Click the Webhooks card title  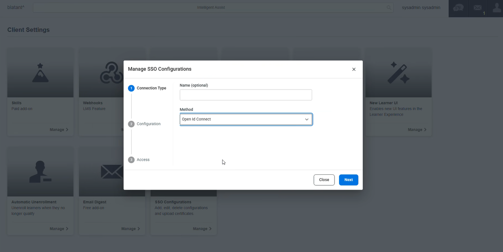(x=93, y=103)
